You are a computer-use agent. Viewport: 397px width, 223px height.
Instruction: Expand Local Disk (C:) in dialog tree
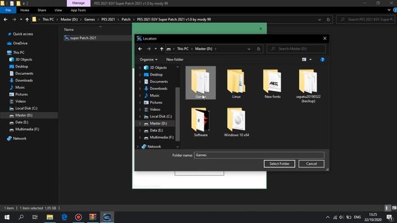tap(140, 116)
